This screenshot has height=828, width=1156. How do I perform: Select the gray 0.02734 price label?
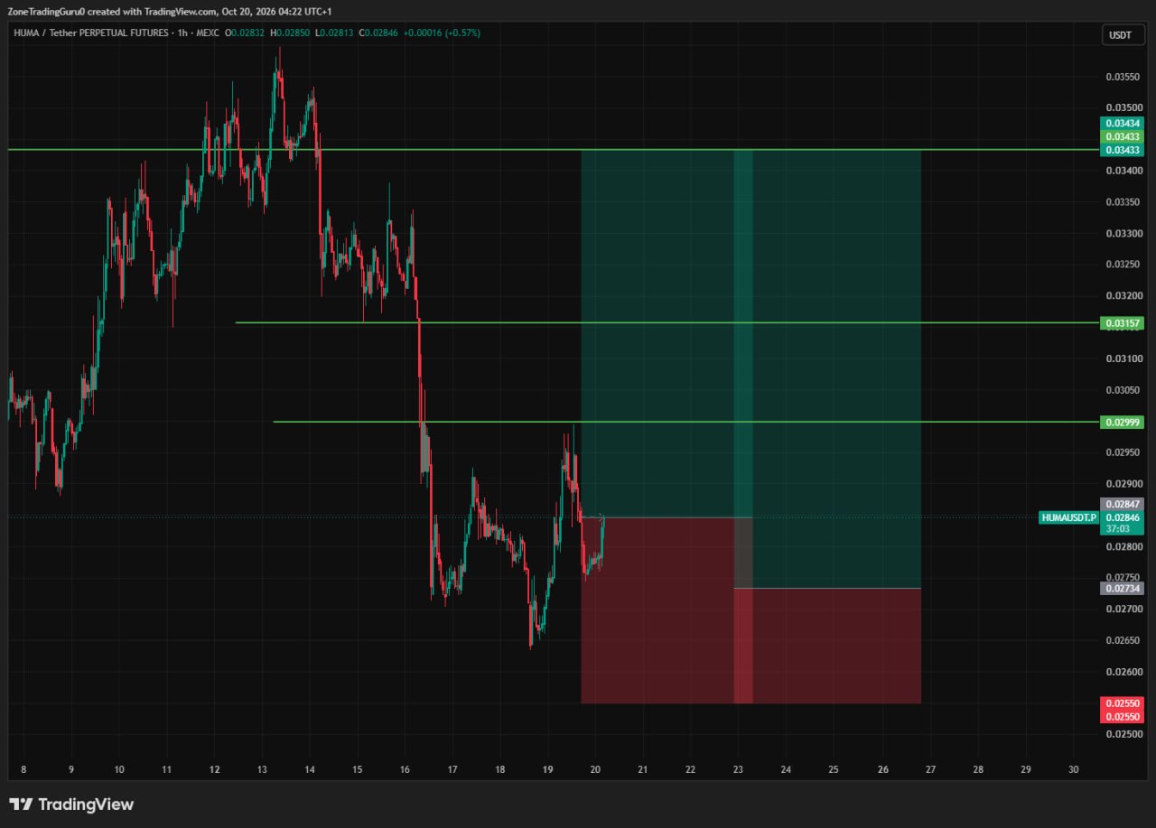(1123, 588)
